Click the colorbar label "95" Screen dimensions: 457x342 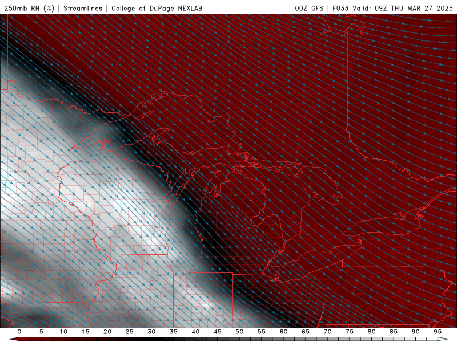[438, 332]
